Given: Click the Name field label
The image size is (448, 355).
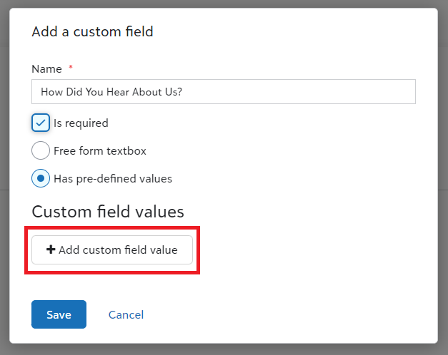Looking at the screenshot, I should coord(47,69).
